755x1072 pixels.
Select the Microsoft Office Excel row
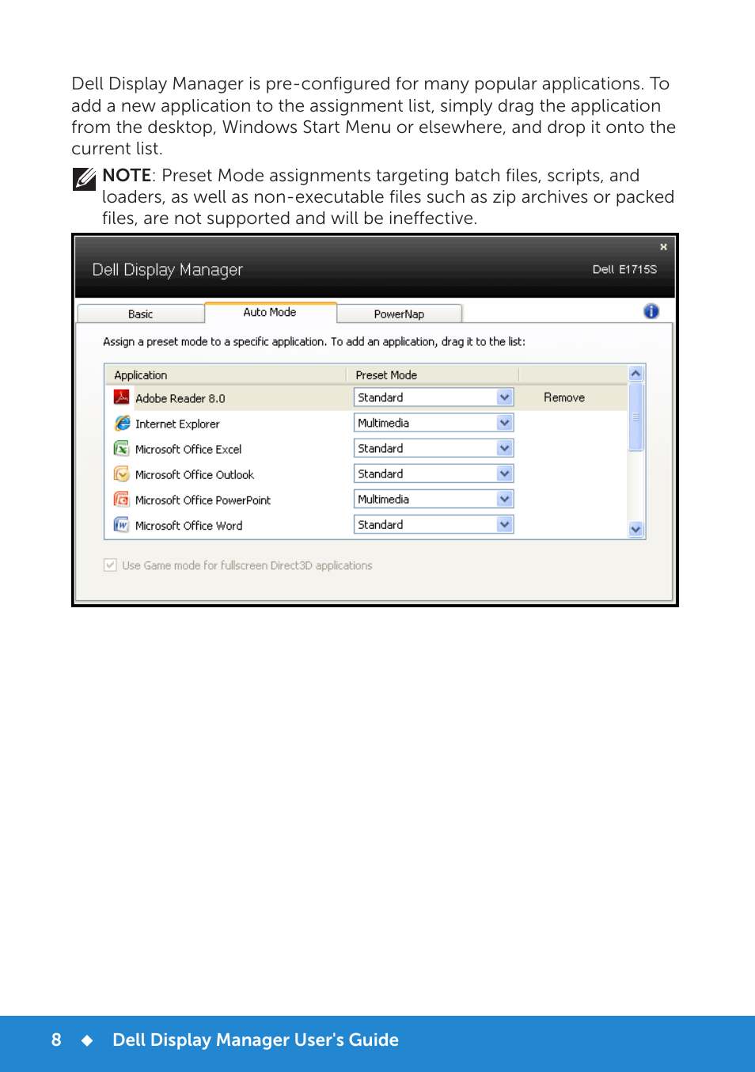(366, 449)
